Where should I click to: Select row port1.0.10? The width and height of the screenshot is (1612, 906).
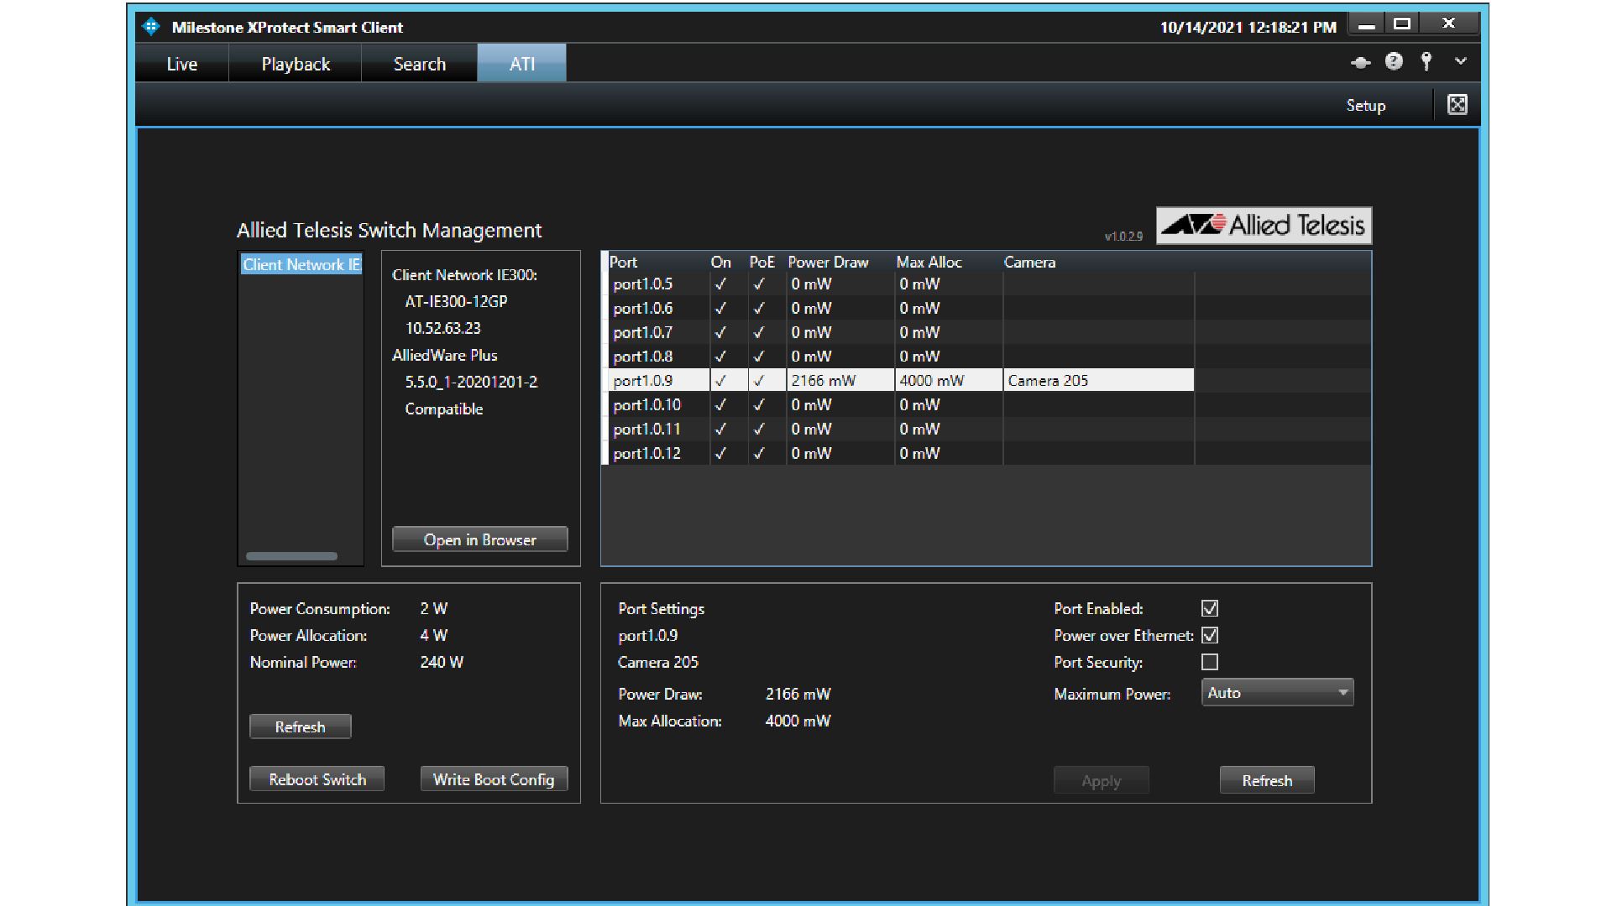coord(902,405)
